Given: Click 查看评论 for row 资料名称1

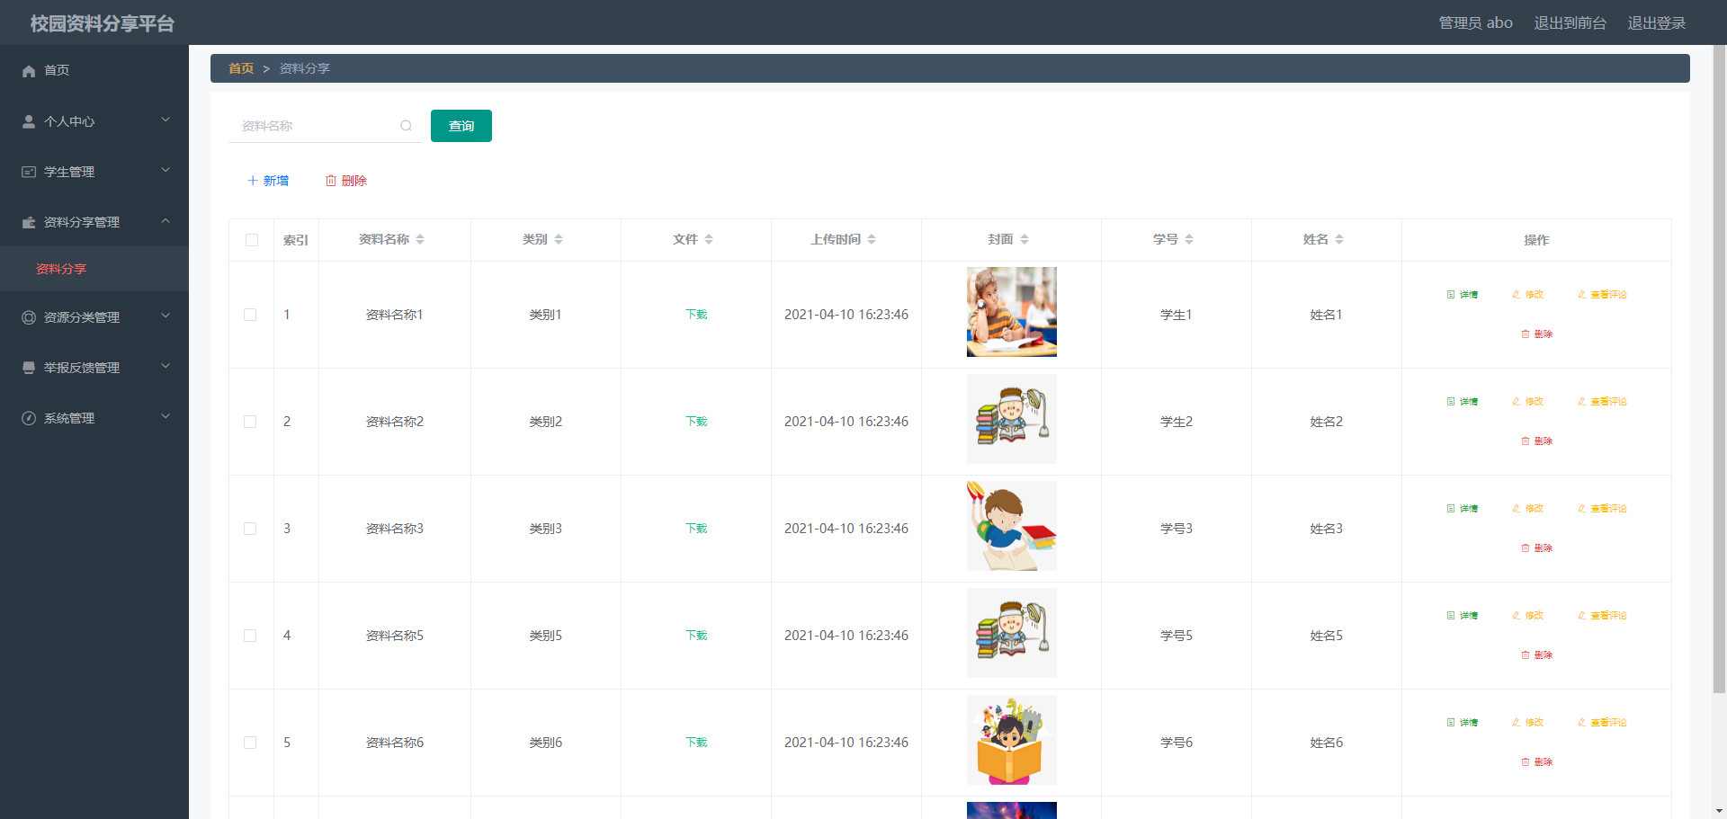Looking at the screenshot, I should pos(1602,295).
